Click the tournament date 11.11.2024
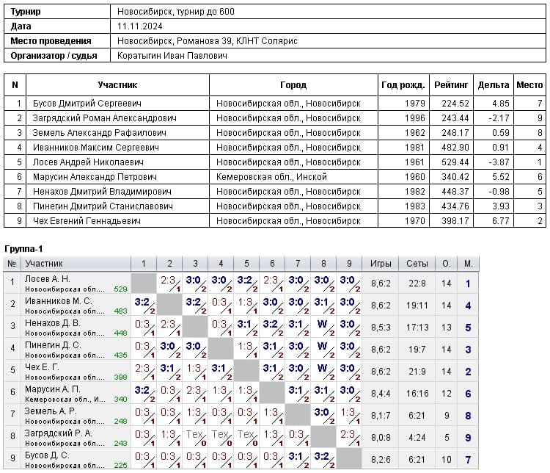550x473 pixels. pyautogui.click(x=139, y=26)
